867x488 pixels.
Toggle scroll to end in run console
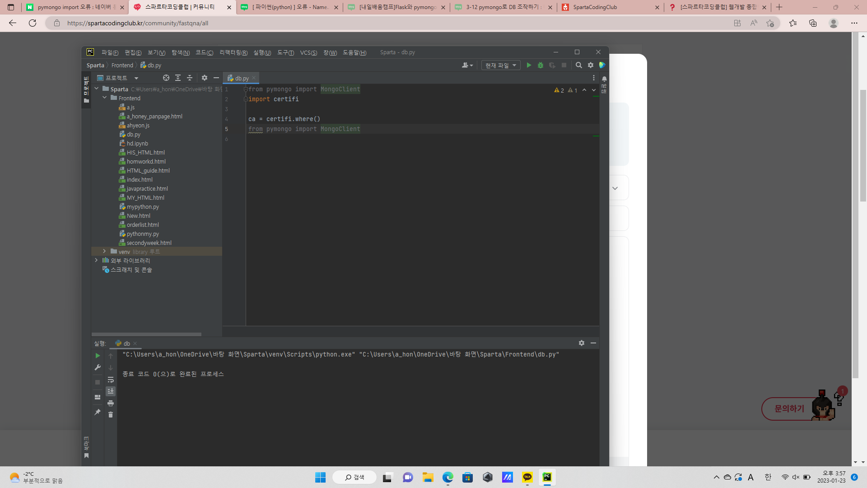coord(111,391)
